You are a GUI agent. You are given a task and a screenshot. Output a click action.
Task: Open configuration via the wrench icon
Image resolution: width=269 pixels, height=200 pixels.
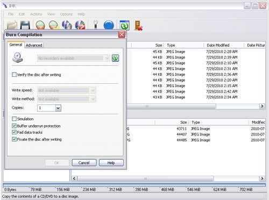pos(96,25)
